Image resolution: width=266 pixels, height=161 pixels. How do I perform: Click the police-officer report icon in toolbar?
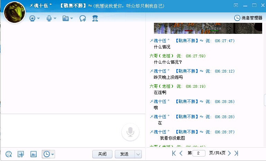[95, 18]
